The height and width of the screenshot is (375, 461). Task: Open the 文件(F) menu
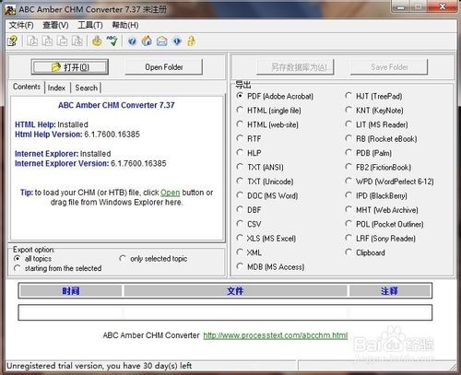[x=21, y=25]
